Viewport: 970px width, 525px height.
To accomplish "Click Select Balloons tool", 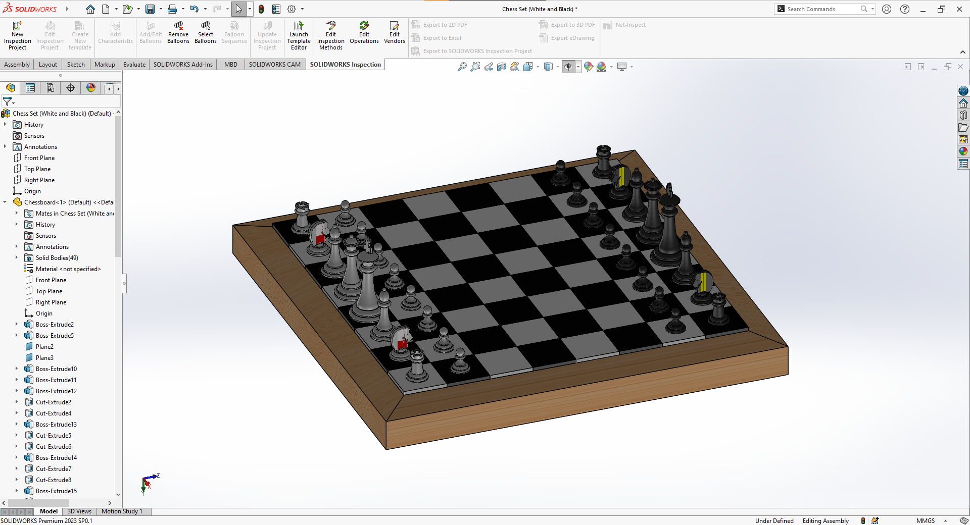I will click(206, 32).
